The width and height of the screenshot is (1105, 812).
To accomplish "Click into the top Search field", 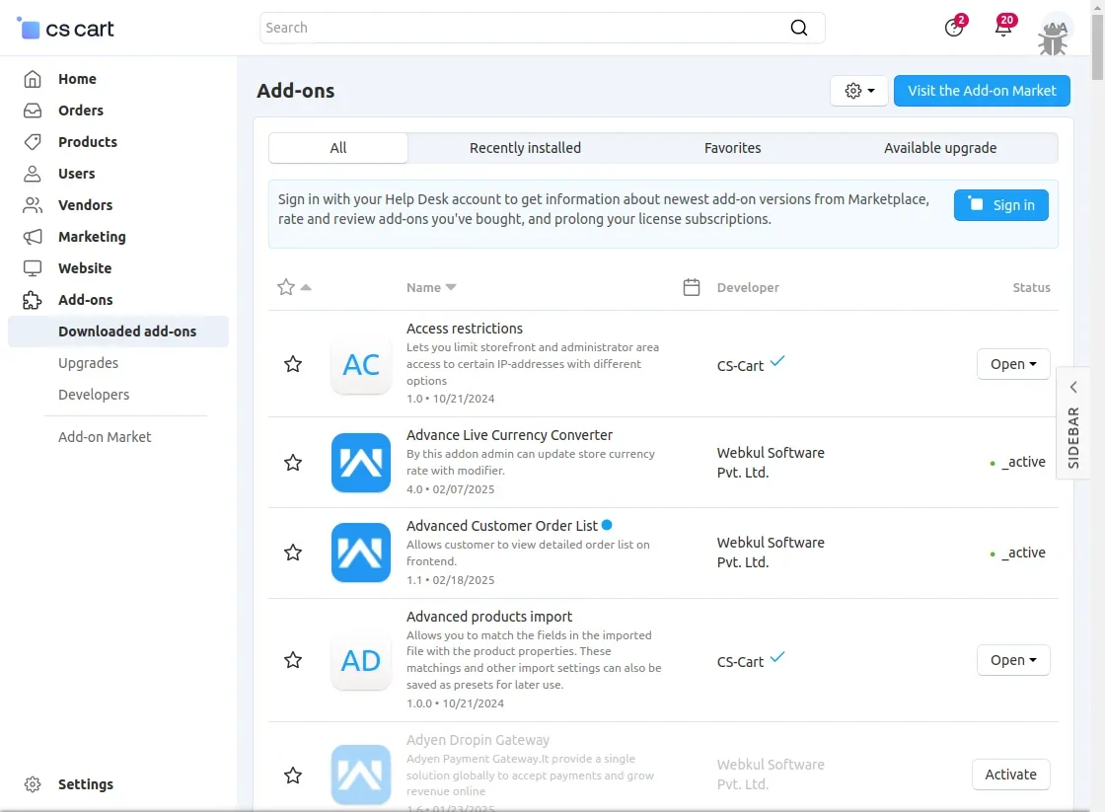I will (523, 28).
